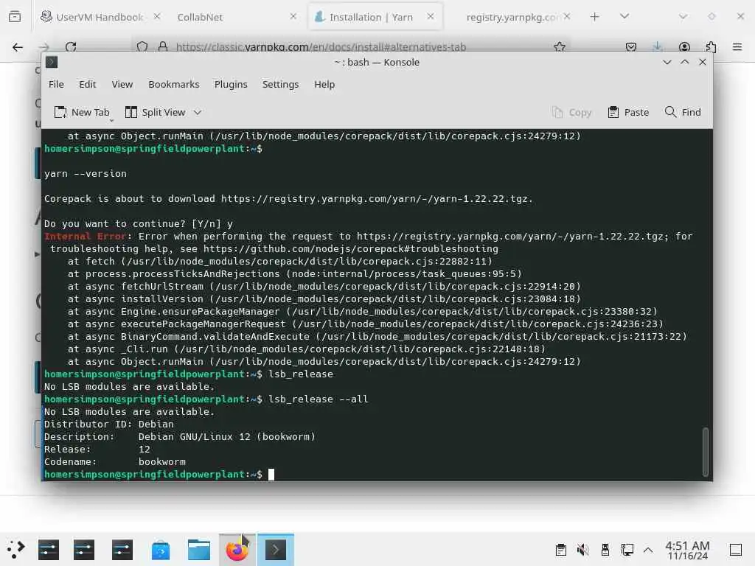Open Konsole View menu
This screenshot has height=566, width=755.
pyautogui.click(x=122, y=84)
